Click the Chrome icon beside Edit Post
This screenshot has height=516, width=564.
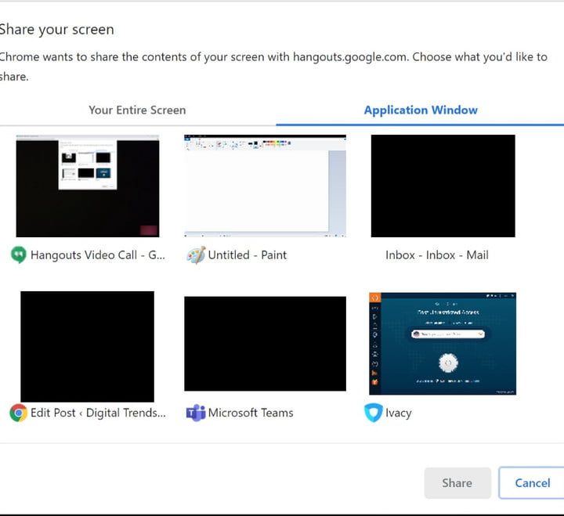(x=18, y=413)
